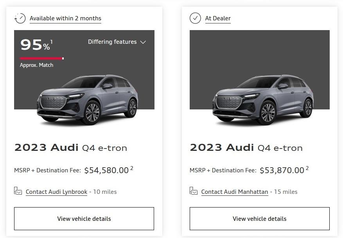The image size is (343, 238).
Task: Click footnote 1 beside the 95% match
Action: tap(51, 42)
